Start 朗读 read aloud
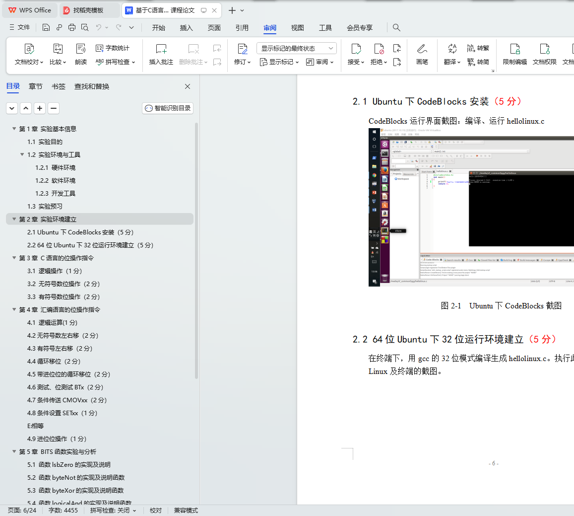The width and height of the screenshot is (574, 516). tap(81, 54)
